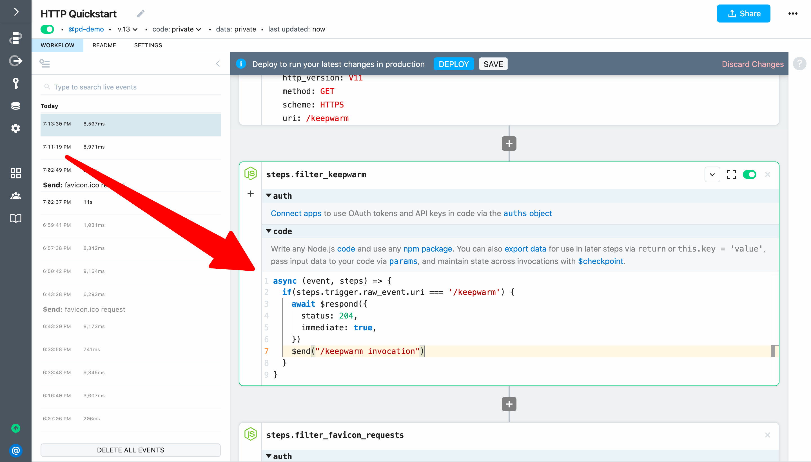
Task: Open the API keys sidebar icon
Action: (x=15, y=83)
